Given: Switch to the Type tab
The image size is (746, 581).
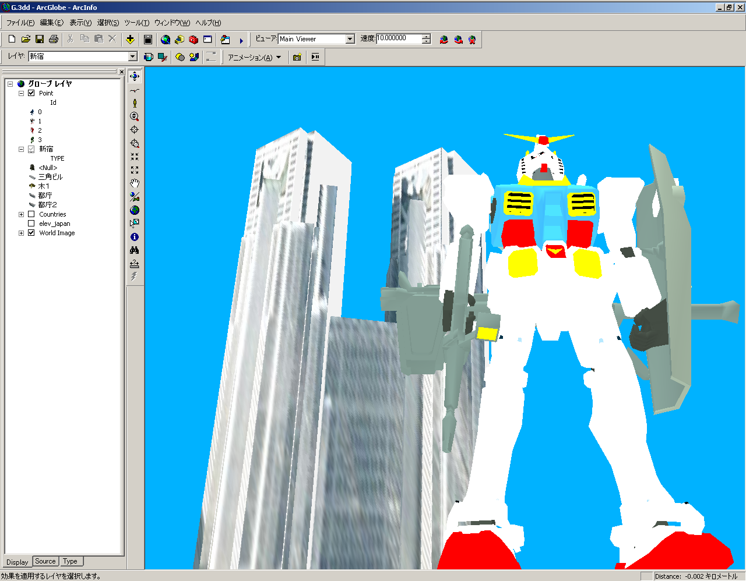Looking at the screenshot, I should point(71,561).
